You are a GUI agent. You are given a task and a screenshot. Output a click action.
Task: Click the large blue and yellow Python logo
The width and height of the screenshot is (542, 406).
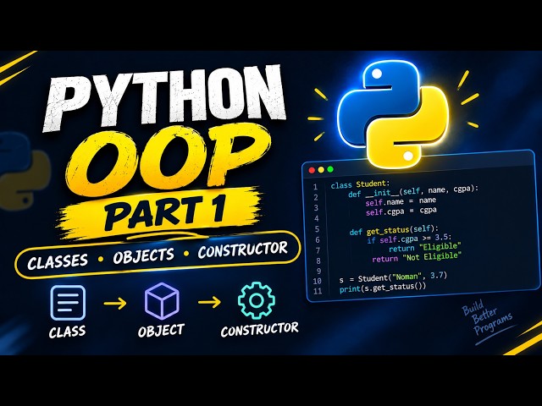pos(393,115)
